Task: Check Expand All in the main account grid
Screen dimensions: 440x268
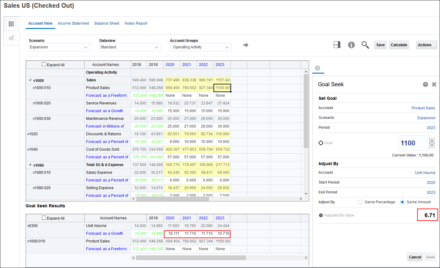Action: 44,65
